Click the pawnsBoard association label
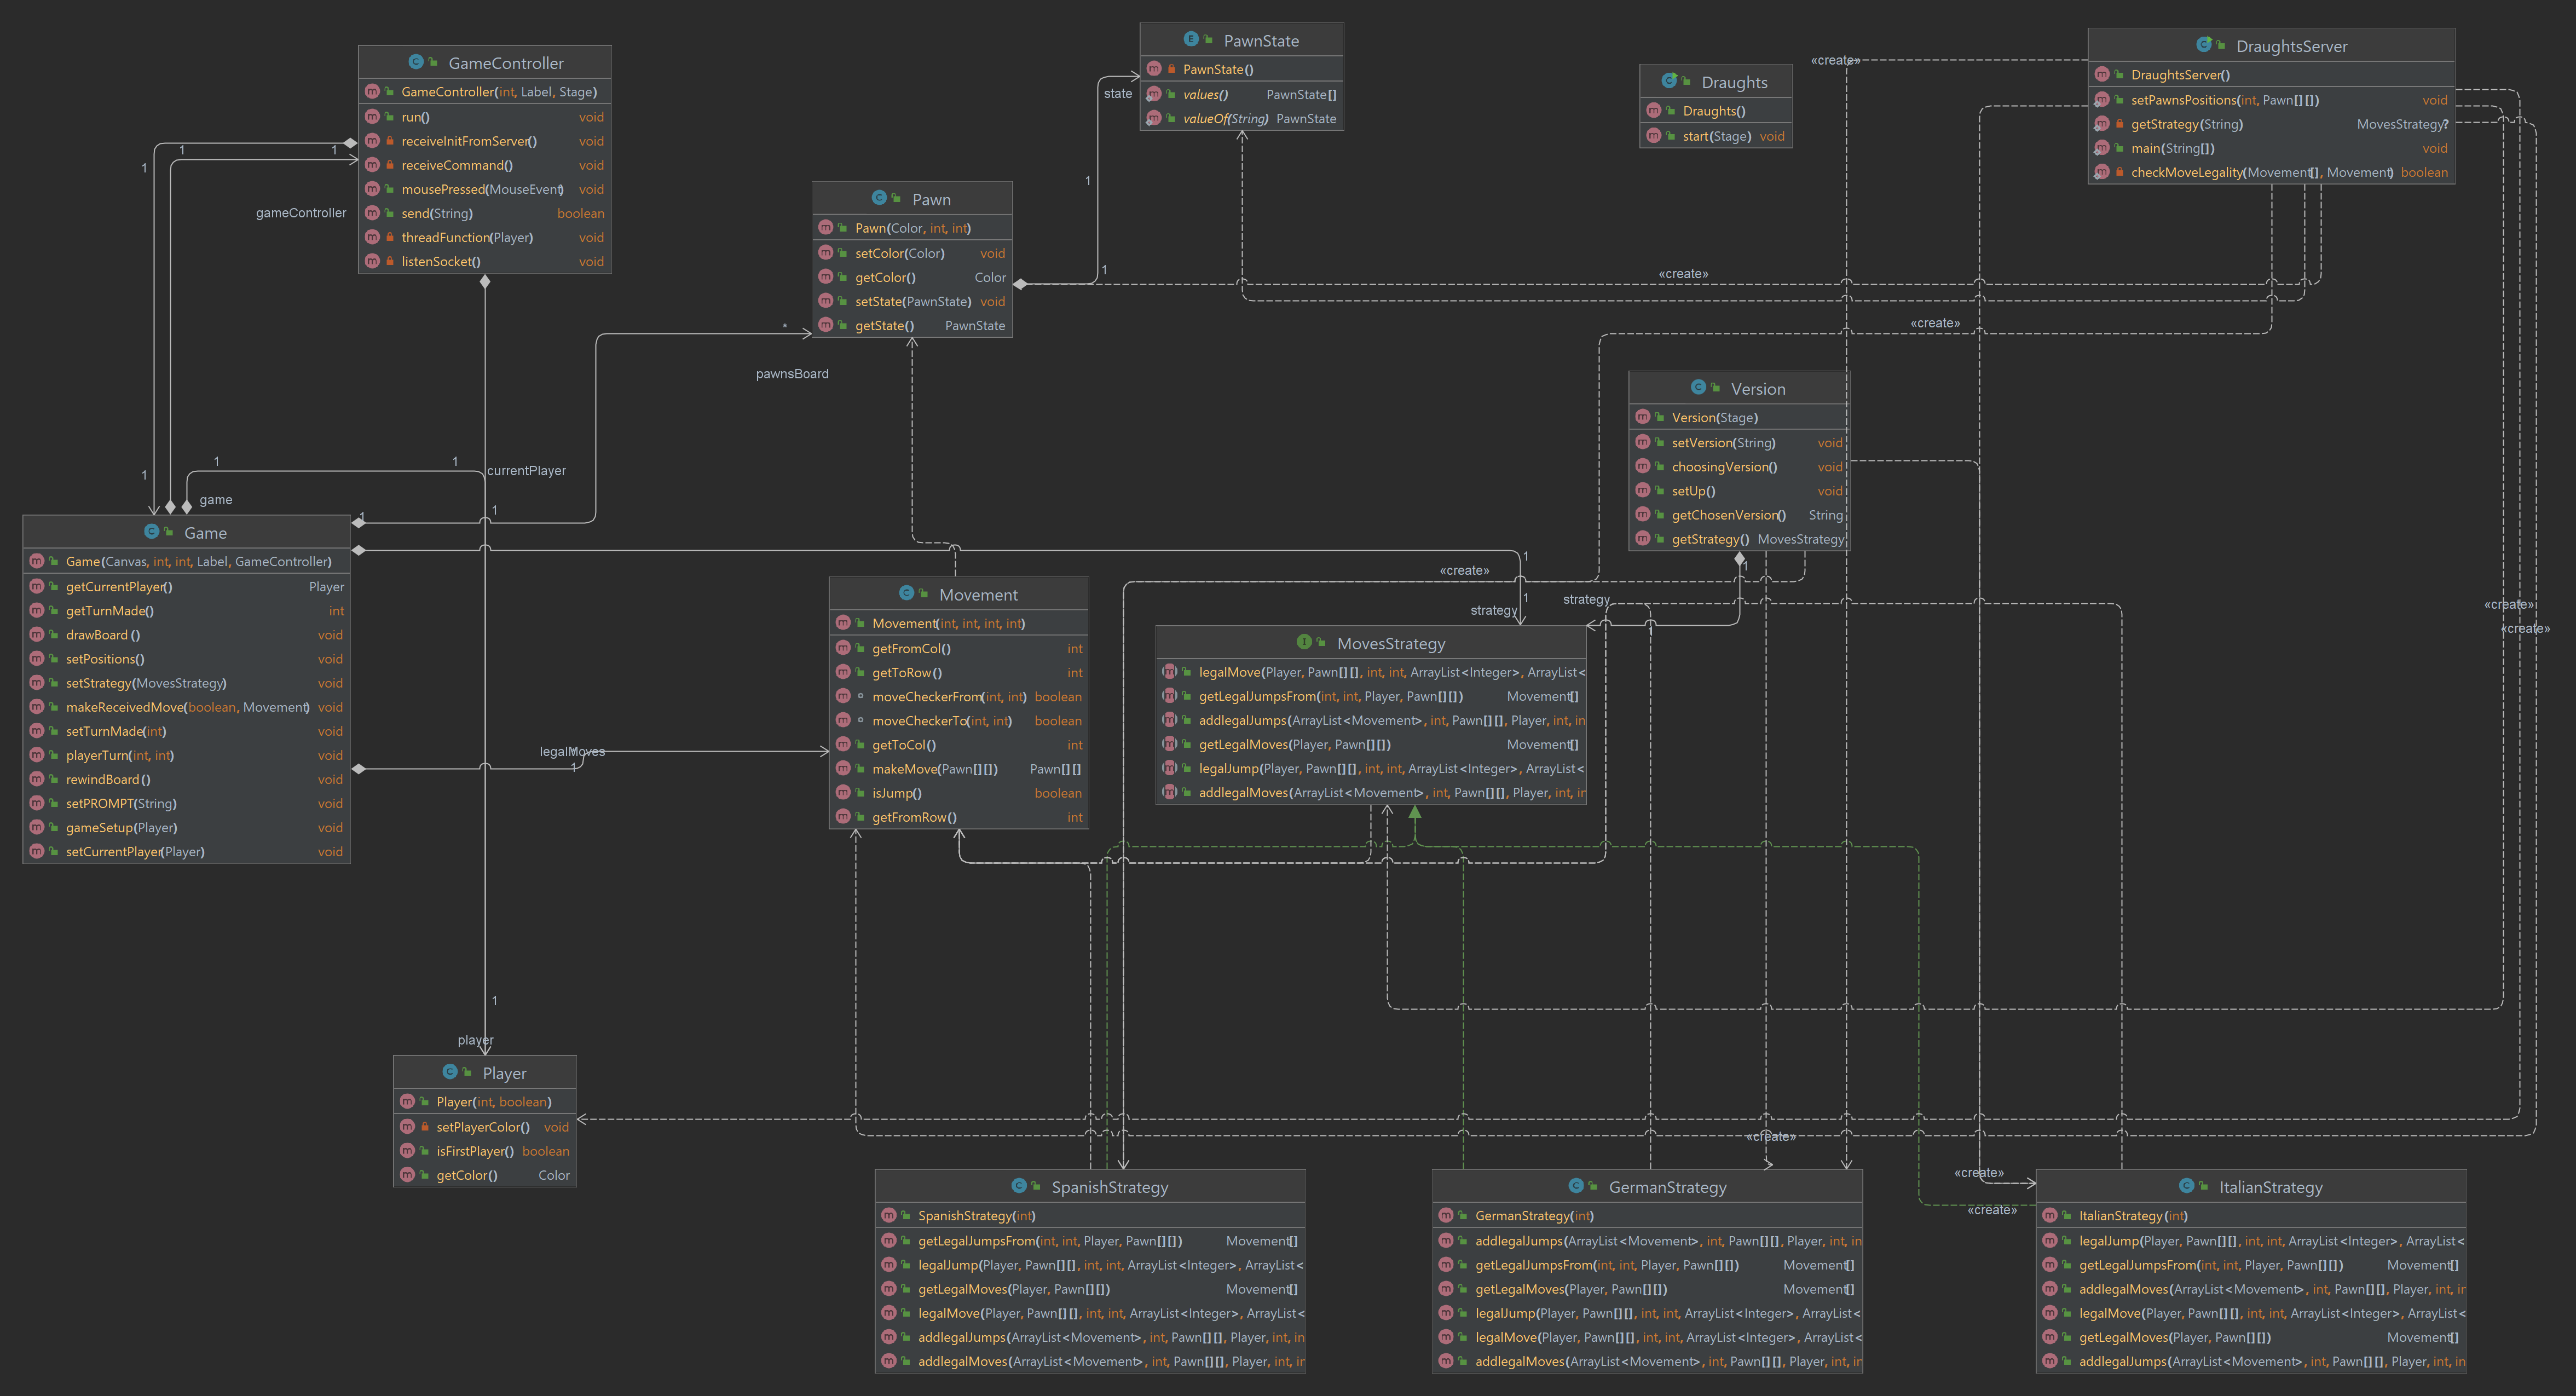This screenshot has height=1396, width=2576. [792, 374]
